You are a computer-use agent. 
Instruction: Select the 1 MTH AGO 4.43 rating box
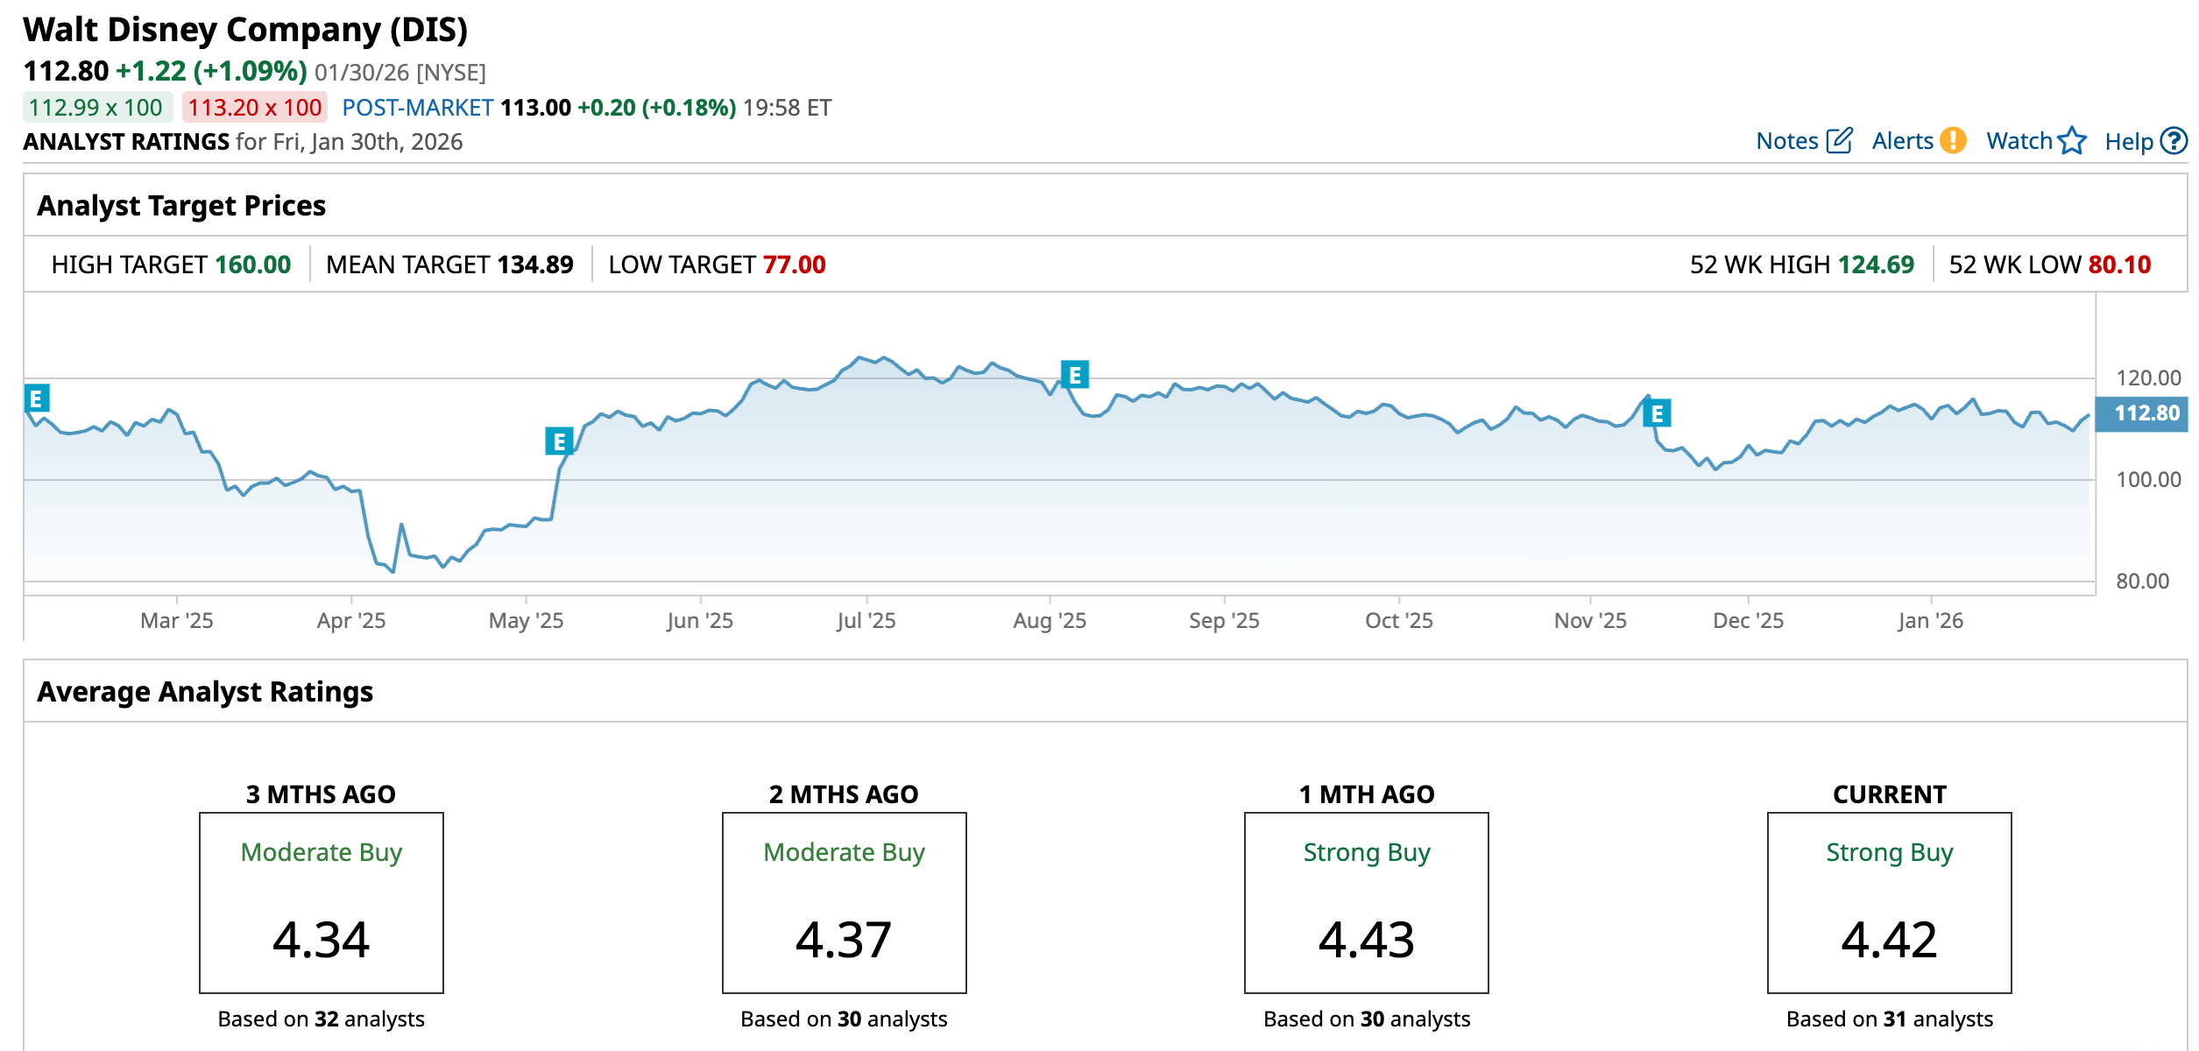[x=1366, y=902]
